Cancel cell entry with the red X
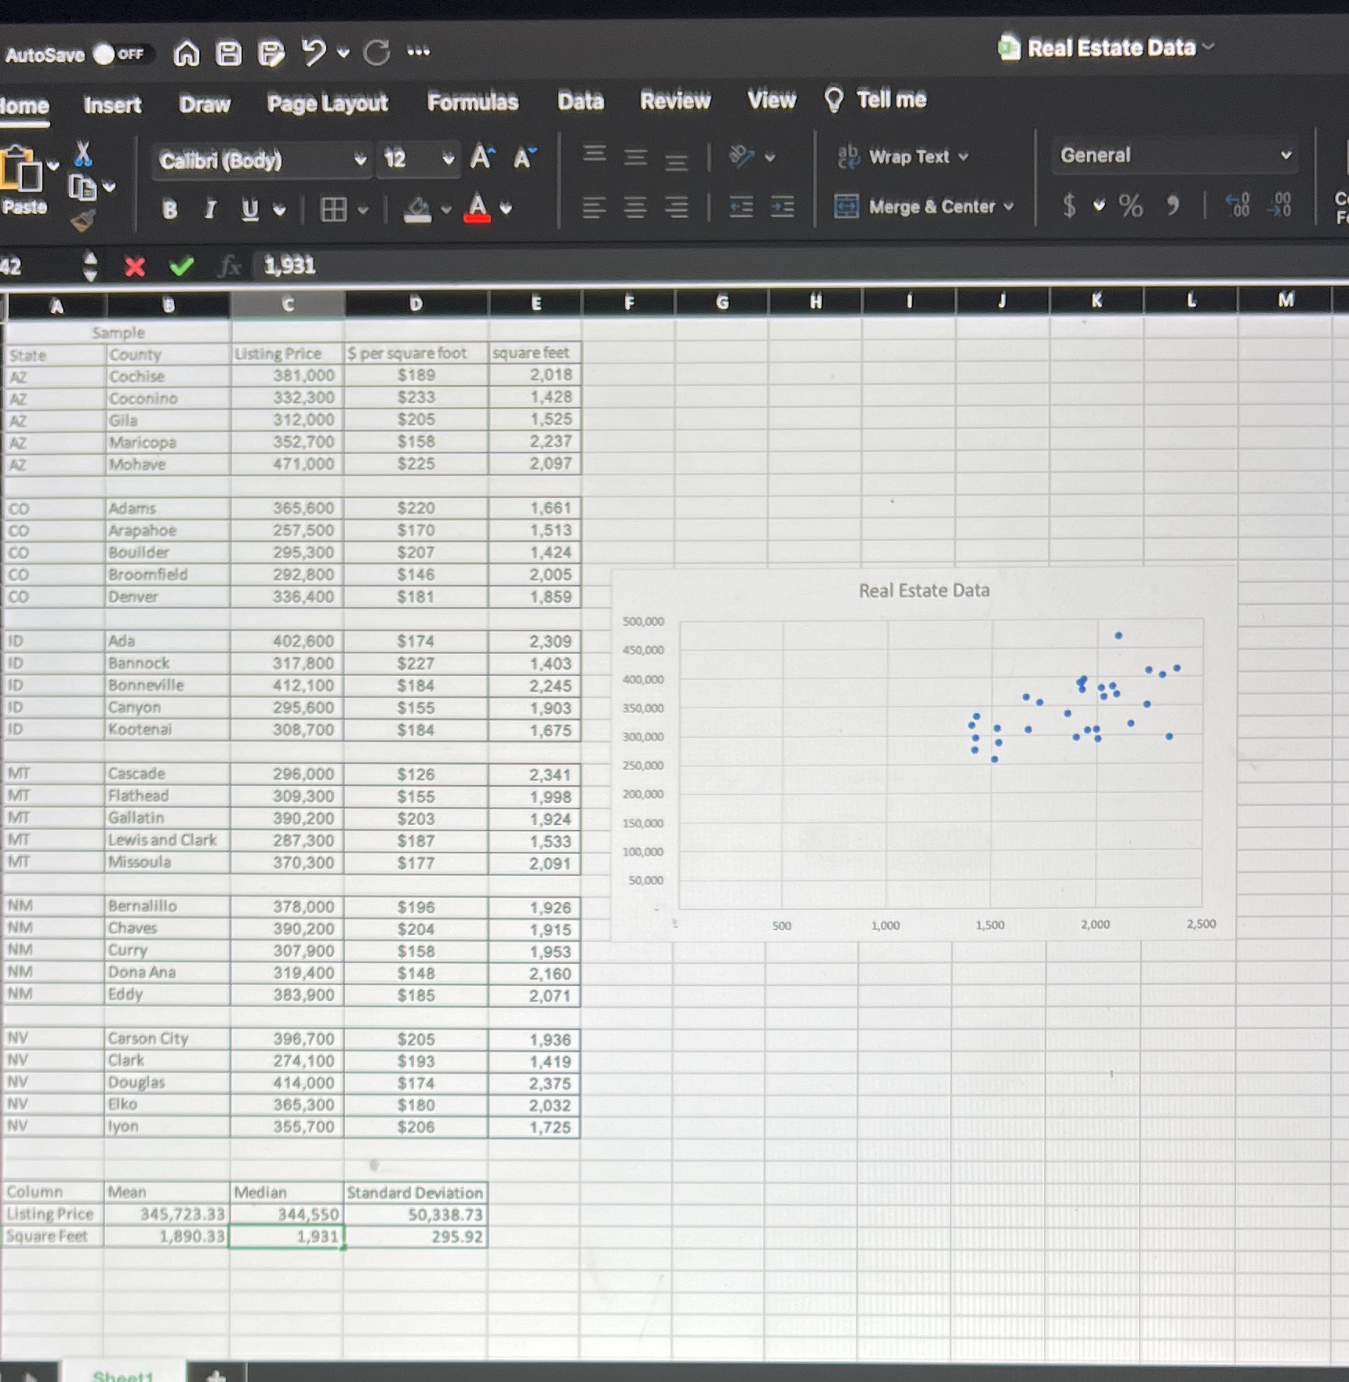The image size is (1349, 1382). pos(135,267)
